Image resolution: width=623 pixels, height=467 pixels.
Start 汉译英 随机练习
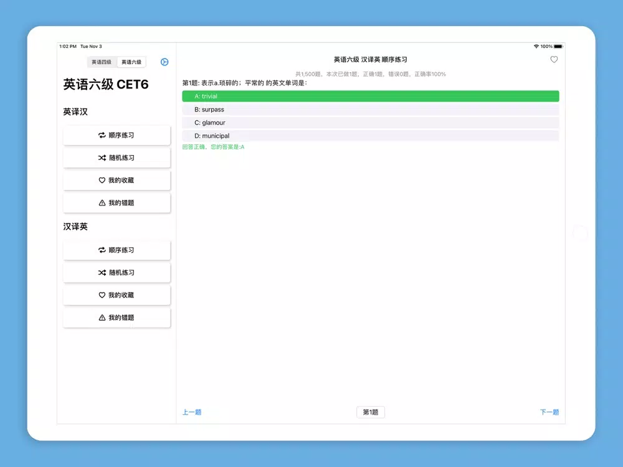117,273
